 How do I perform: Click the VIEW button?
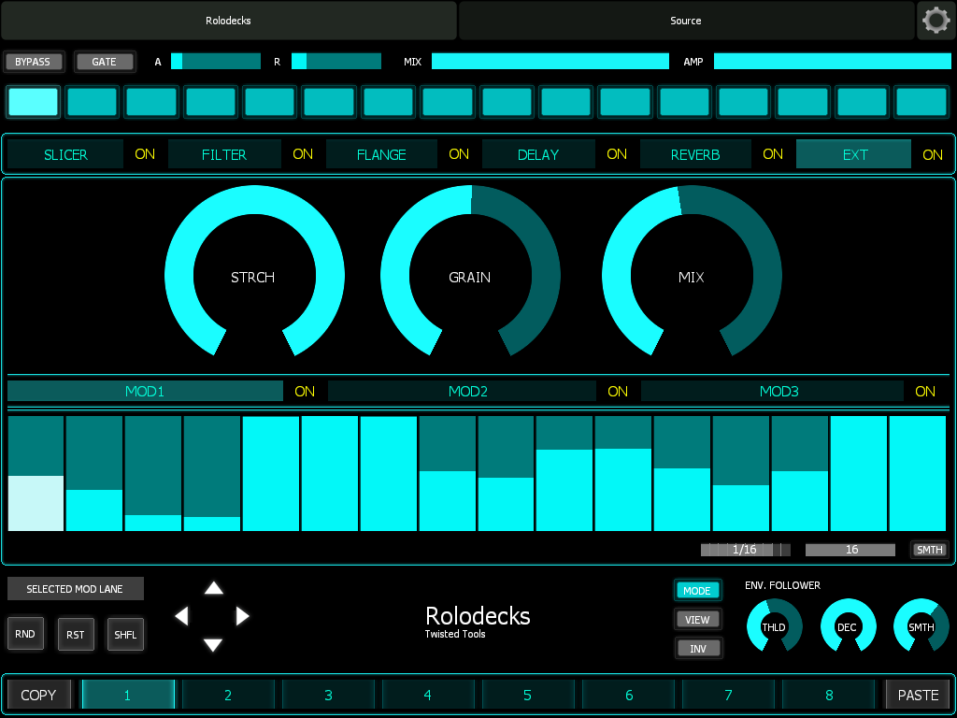tap(697, 619)
